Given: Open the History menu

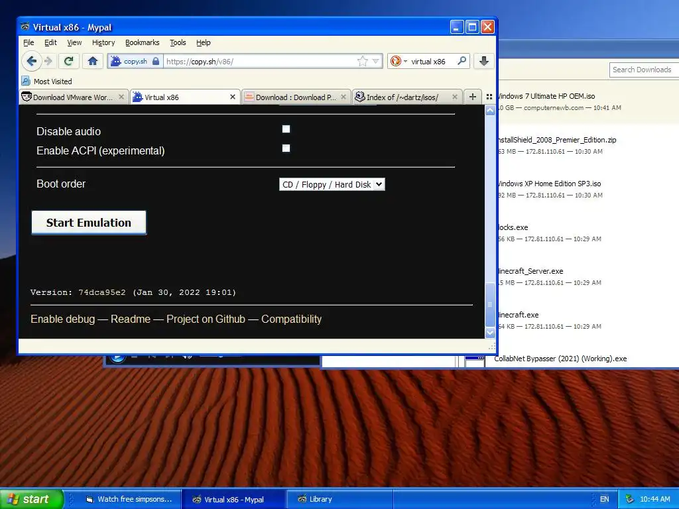Looking at the screenshot, I should point(103,42).
